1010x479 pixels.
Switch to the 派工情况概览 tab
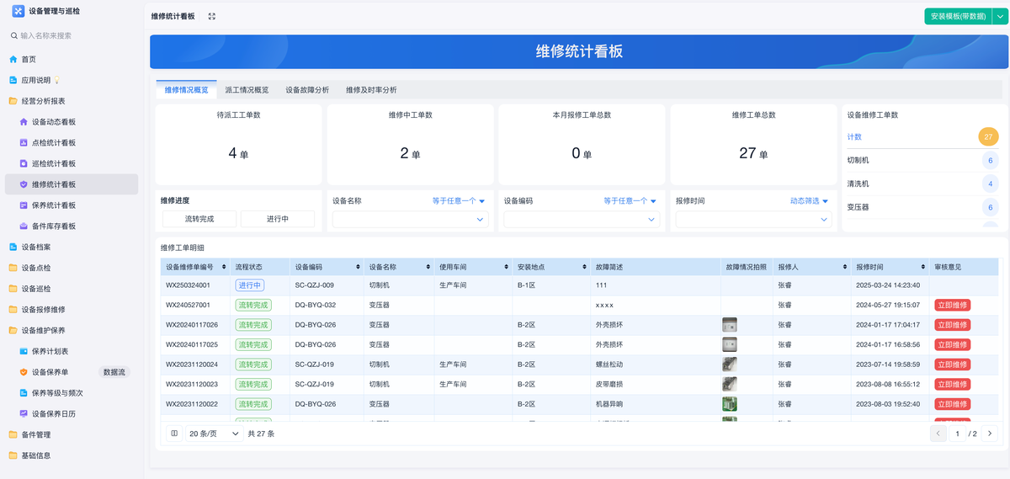click(x=247, y=89)
